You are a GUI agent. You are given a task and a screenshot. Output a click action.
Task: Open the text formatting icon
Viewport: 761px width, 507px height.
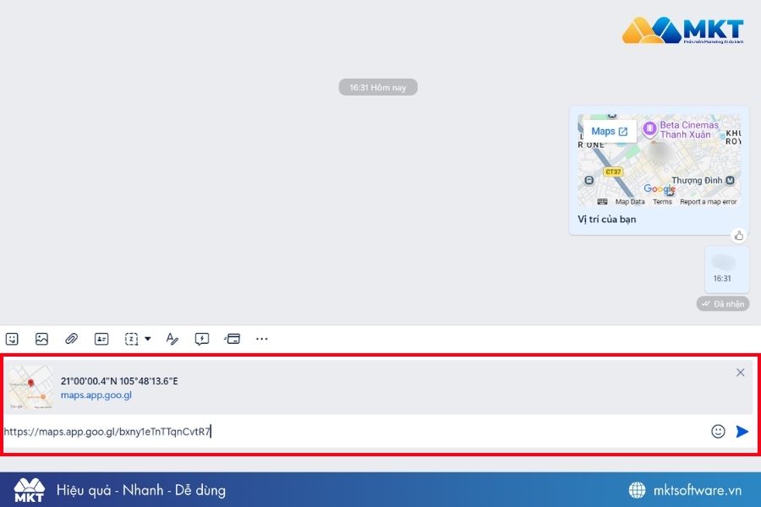click(172, 339)
